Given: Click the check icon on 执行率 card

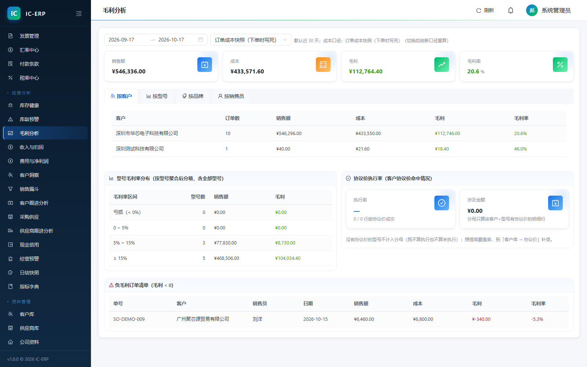Looking at the screenshot, I should (442, 203).
